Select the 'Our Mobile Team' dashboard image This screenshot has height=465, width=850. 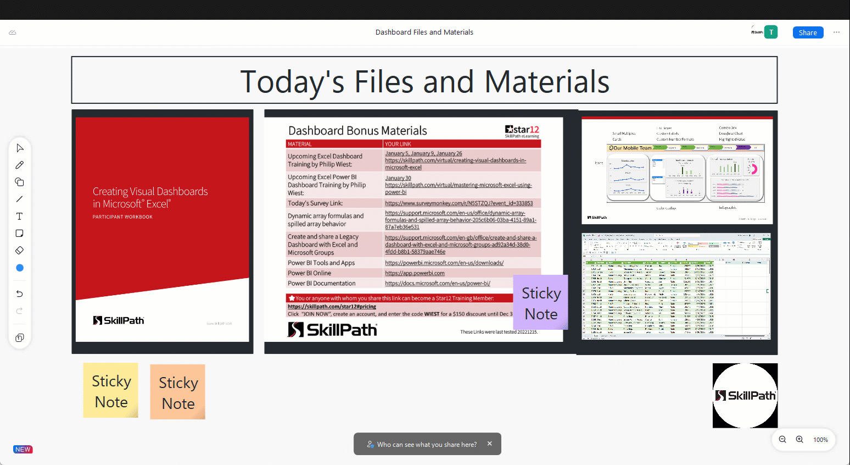coord(677,170)
